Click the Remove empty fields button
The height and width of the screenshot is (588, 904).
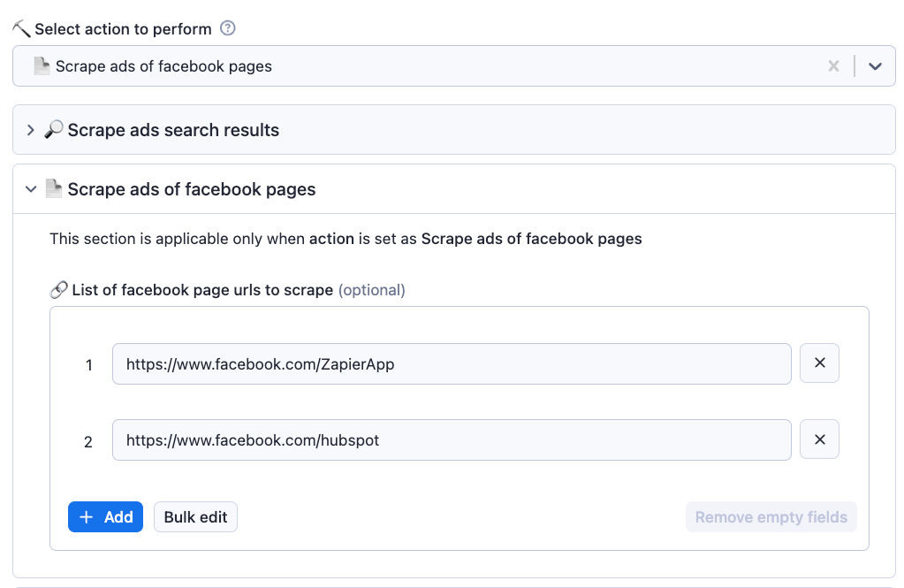pos(771,516)
